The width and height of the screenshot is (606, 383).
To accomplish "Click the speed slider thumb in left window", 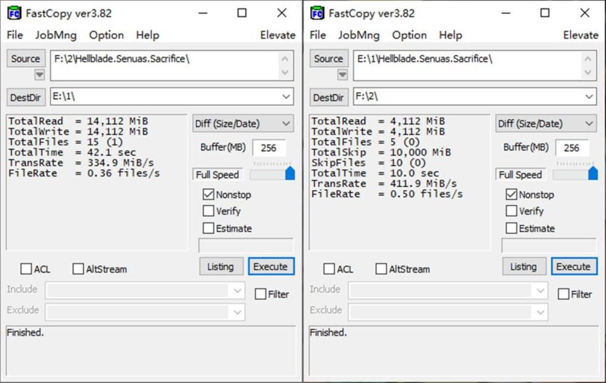I will coord(290,173).
